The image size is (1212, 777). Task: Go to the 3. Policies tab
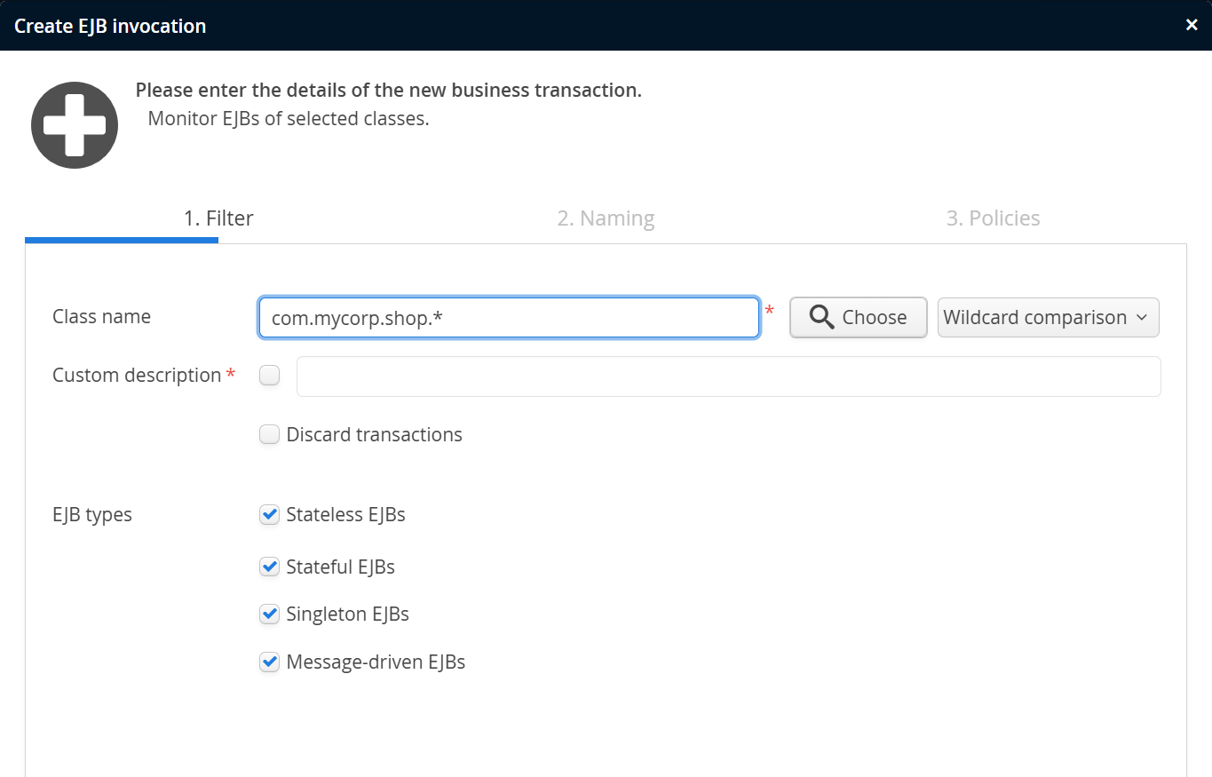click(x=993, y=218)
